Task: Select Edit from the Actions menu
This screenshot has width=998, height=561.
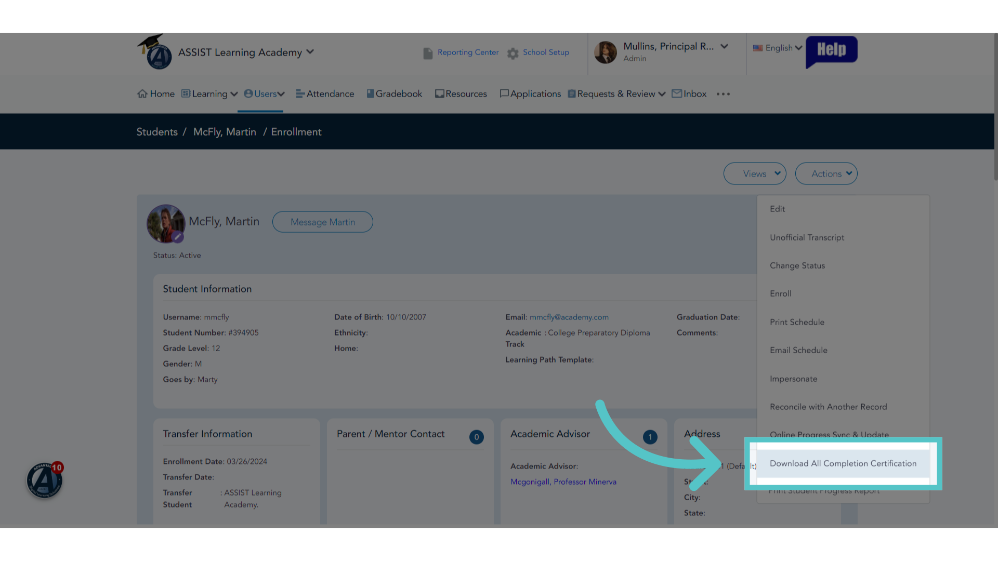Action: (x=843, y=209)
